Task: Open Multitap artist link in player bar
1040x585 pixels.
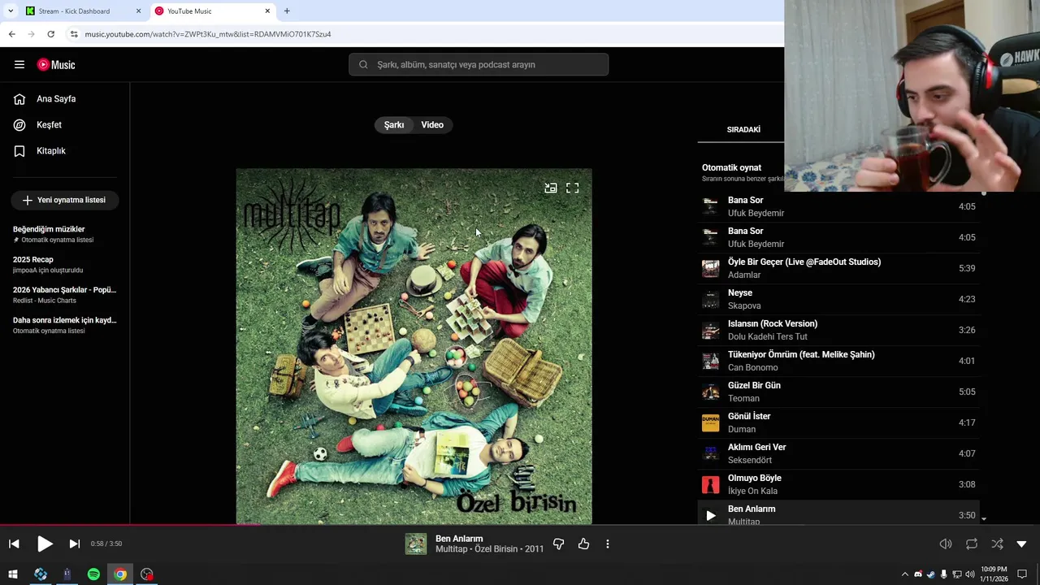Action: pyautogui.click(x=451, y=549)
